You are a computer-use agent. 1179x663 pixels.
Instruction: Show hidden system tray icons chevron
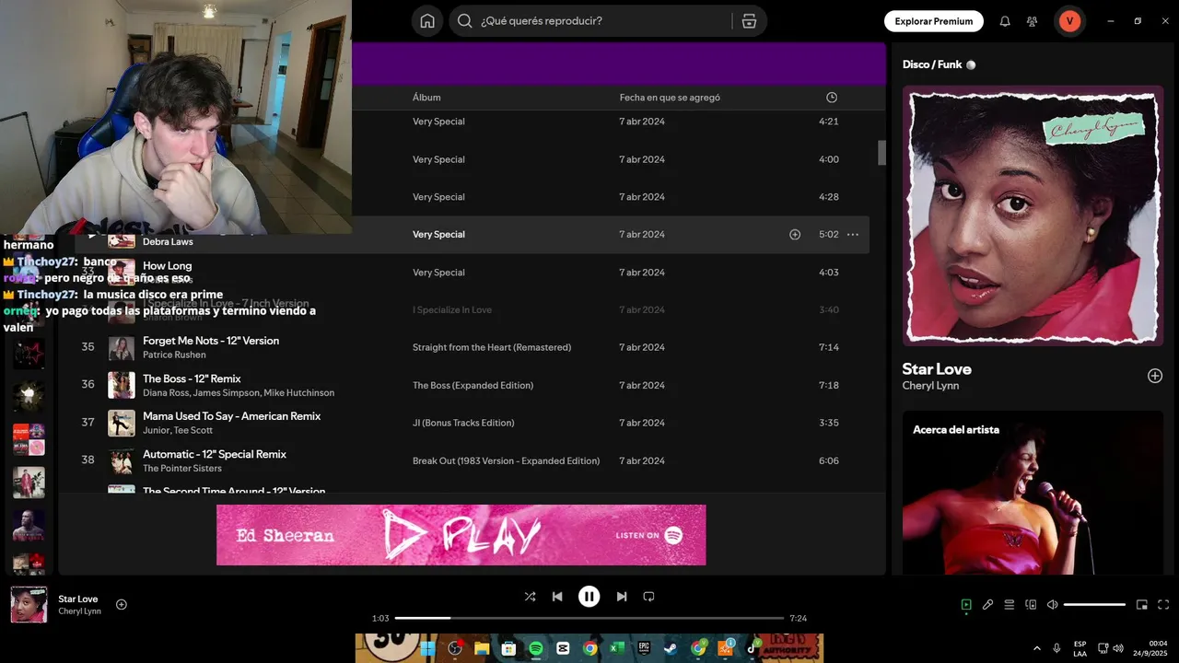coord(1037,648)
